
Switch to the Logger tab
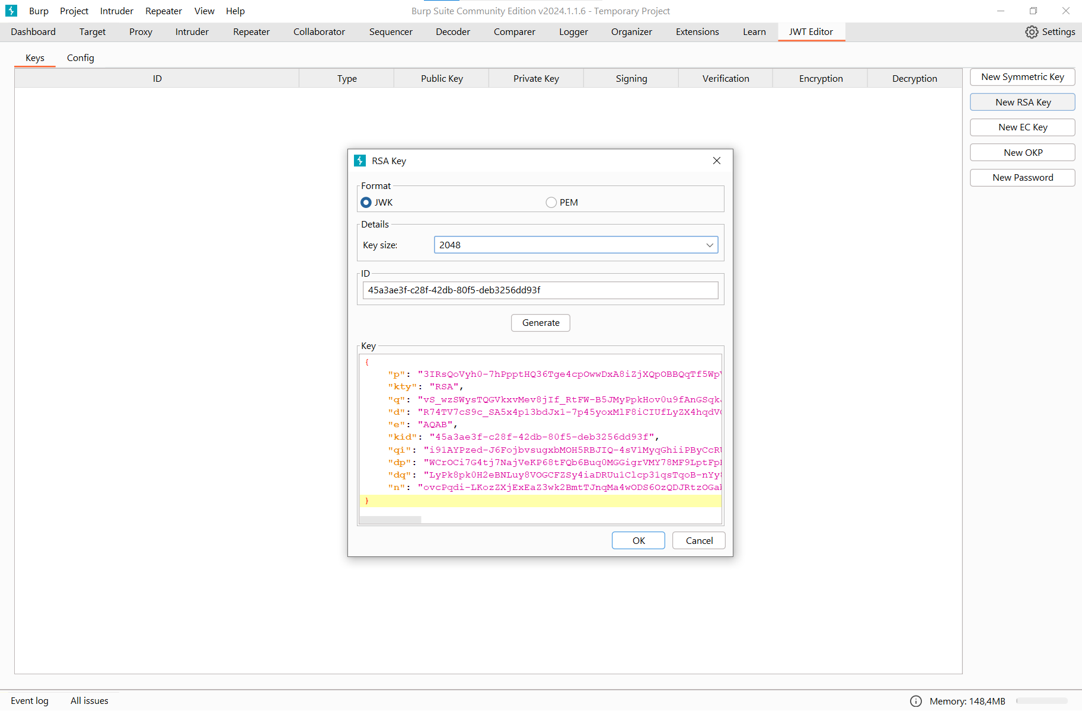[573, 32]
